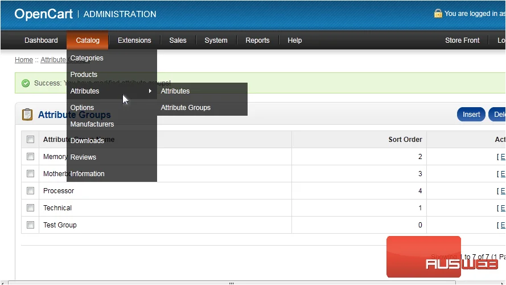506x285 pixels.
Task: Open the Dashboard menu
Action: pyautogui.click(x=41, y=40)
